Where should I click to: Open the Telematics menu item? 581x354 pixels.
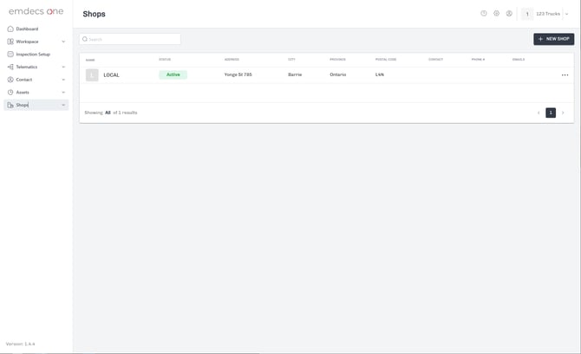27,67
